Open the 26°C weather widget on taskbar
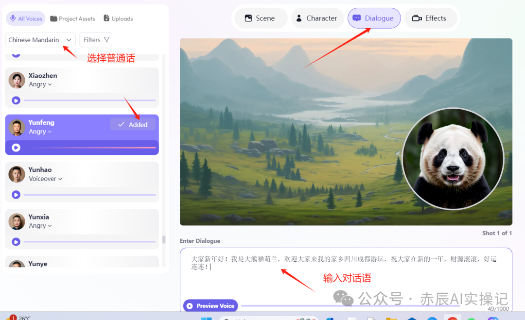 (19, 317)
